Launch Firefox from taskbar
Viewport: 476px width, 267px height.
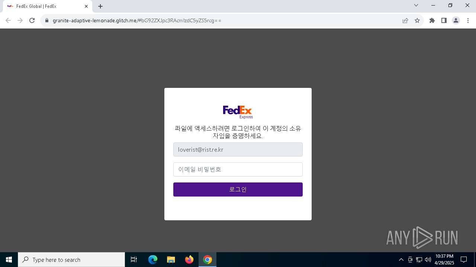click(x=189, y=260)
